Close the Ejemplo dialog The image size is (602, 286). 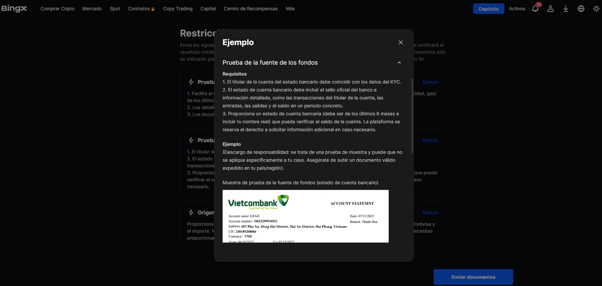[x=401, y=42]
